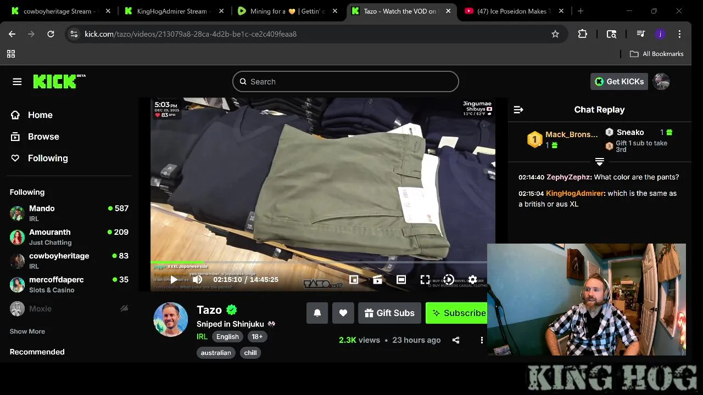Subscribe to Tazo's channel
The image size is (703, 395).
point(457,313)
